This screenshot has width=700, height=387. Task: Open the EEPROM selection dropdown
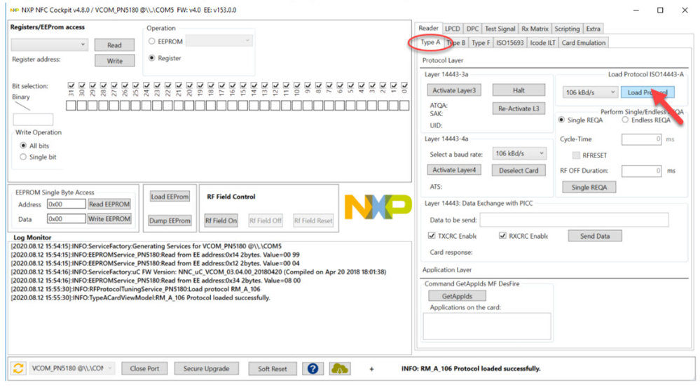pyautogui.click(x=219, y=41)
